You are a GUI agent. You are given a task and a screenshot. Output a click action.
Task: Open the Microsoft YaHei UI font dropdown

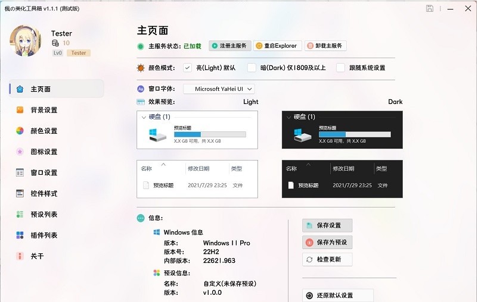pos(219,89)
